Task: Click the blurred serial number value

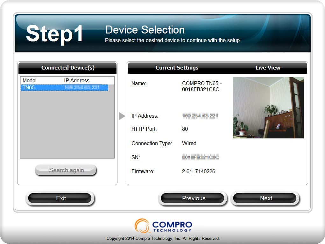Action: [201, 157]
